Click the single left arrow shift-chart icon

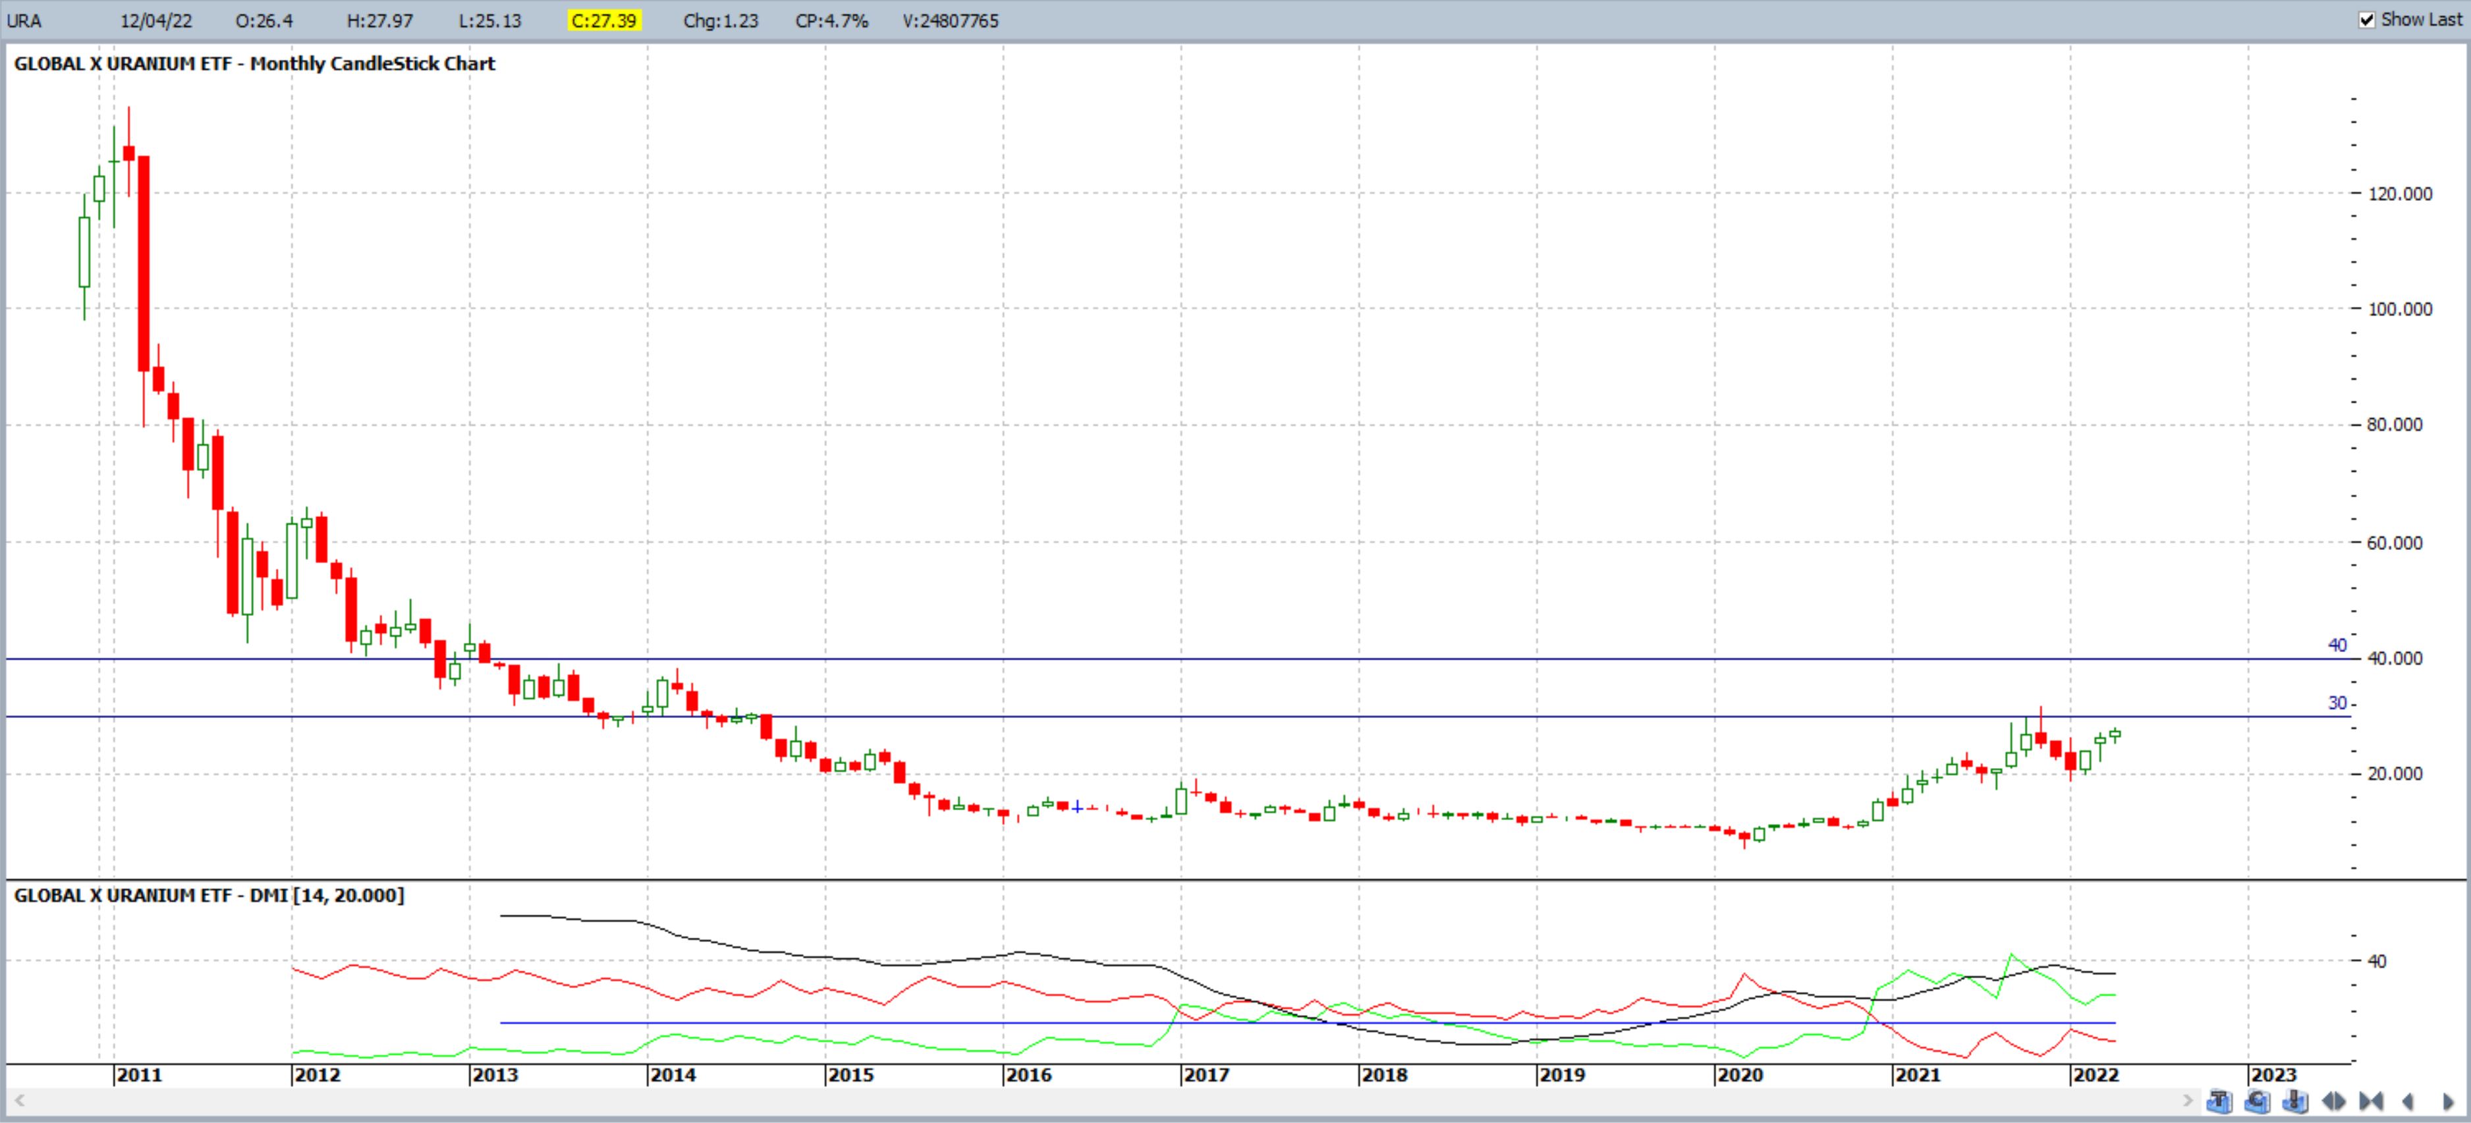2408,1102
